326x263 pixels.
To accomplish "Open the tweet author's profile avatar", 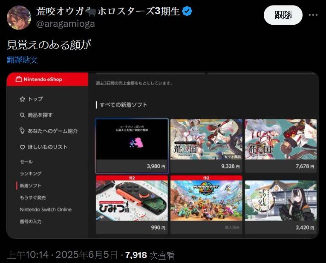I will coord(19,17).
